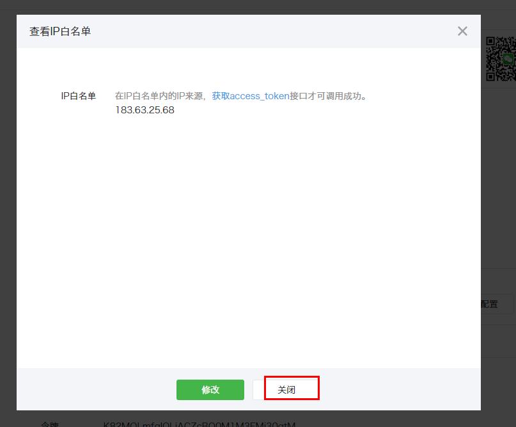Click the empty white area of the dialog body
Viewport: 516px width, 427px height.
pyautogui.click(x=248, y=243)
